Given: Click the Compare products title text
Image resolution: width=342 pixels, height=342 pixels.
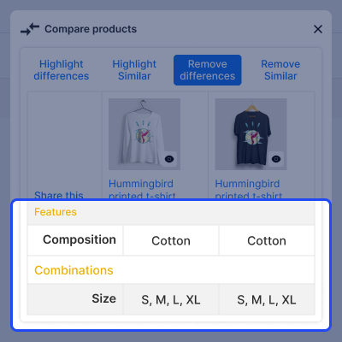Looking at the screenshot, I should (91, 29).
